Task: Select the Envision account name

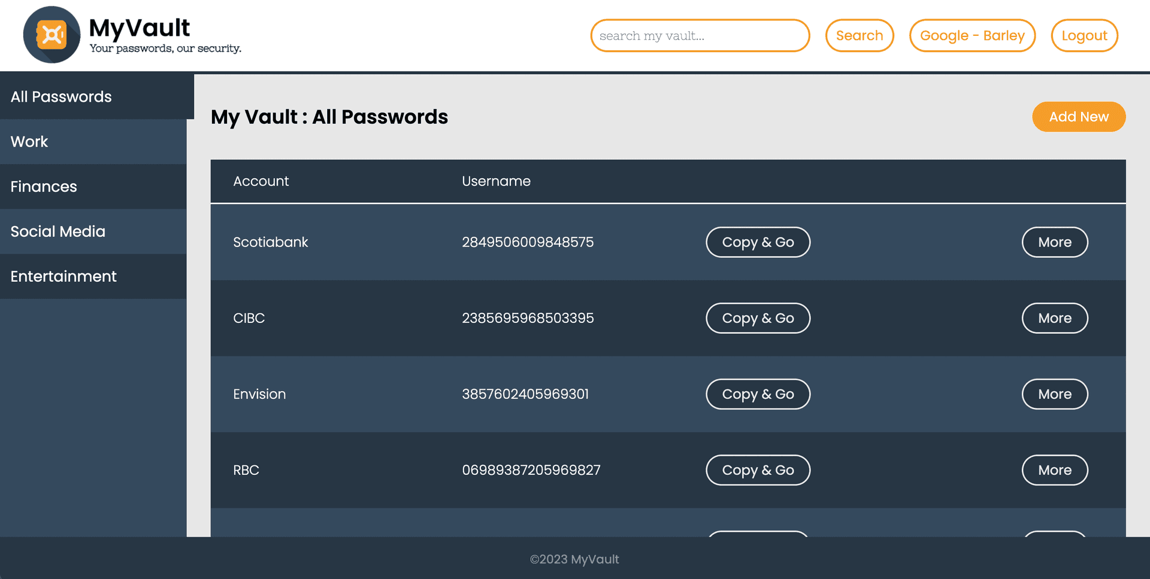Action: tap(259, 394)
